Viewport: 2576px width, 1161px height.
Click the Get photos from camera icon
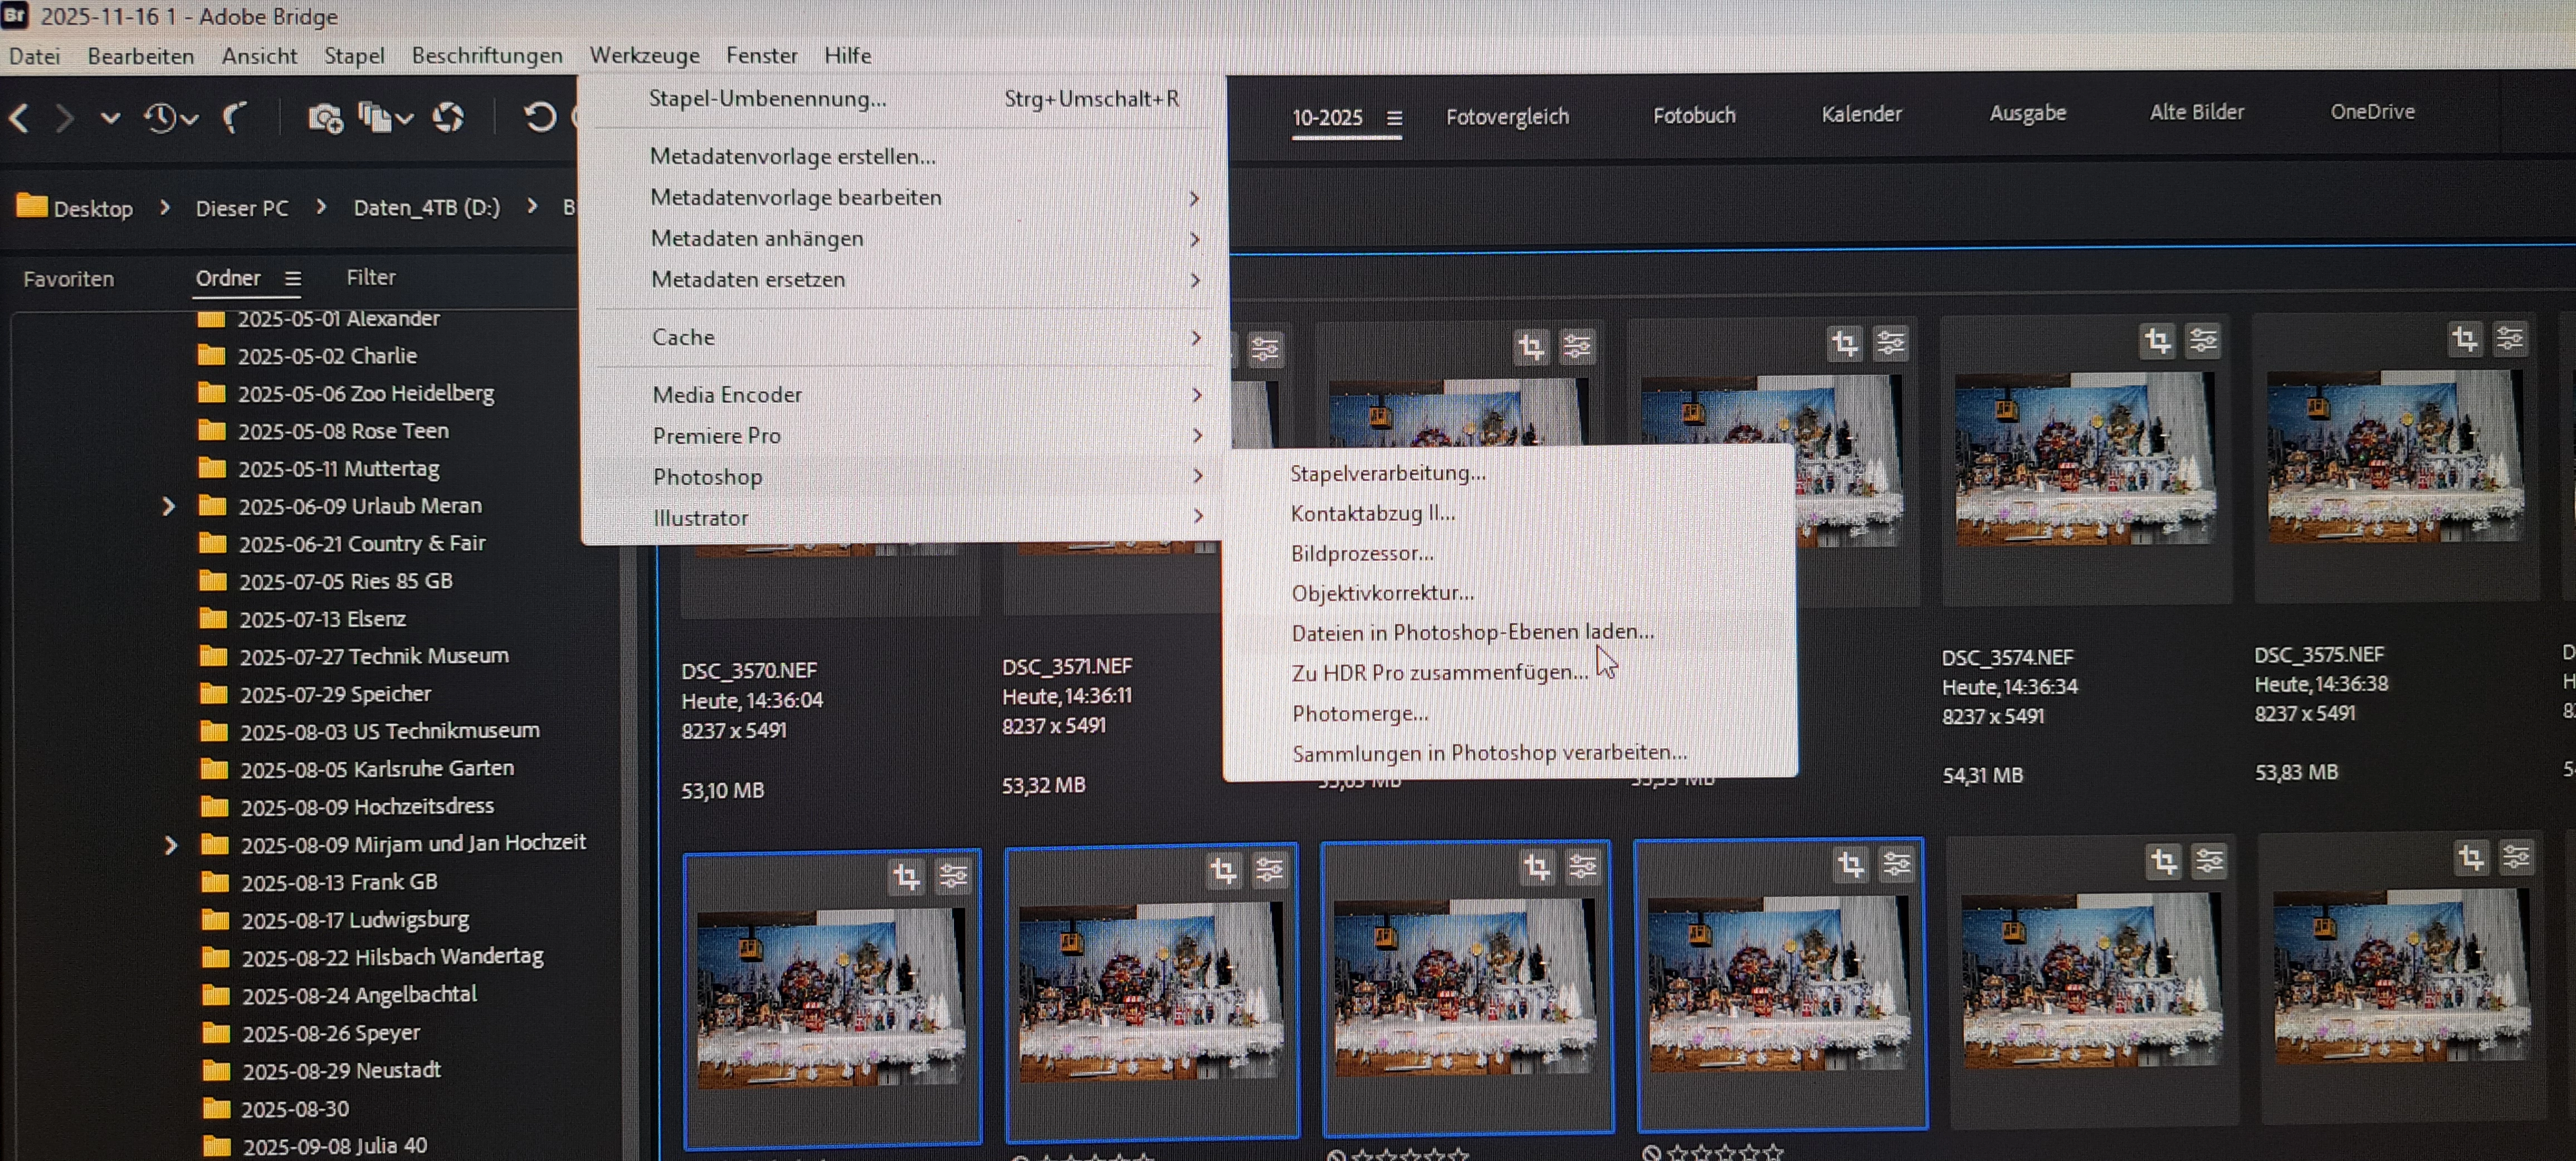(324, 119)
